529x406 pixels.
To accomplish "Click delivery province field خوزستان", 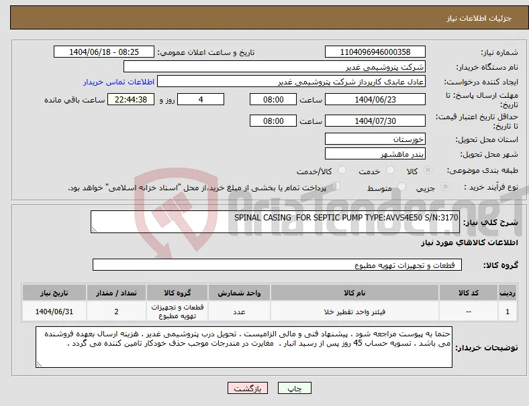I will pos(375,139).
